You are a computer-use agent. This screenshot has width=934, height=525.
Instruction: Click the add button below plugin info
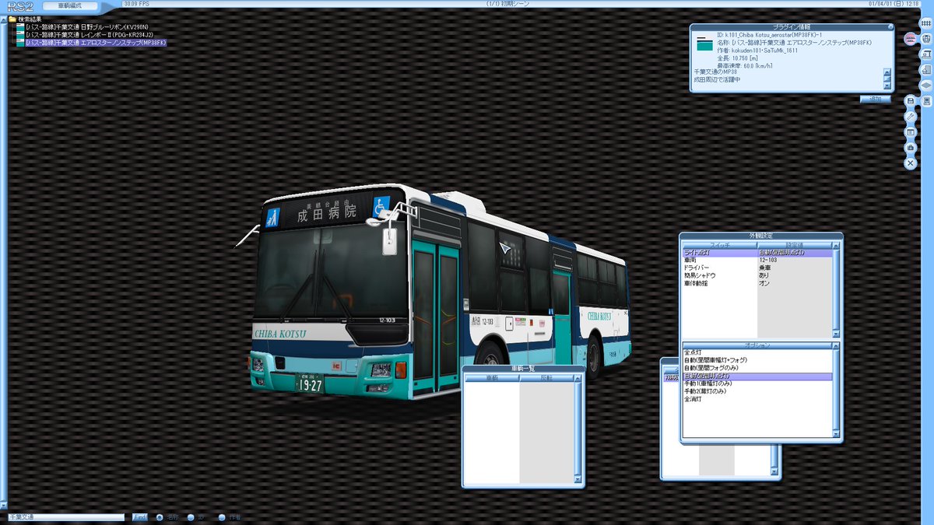coord(875,100)
